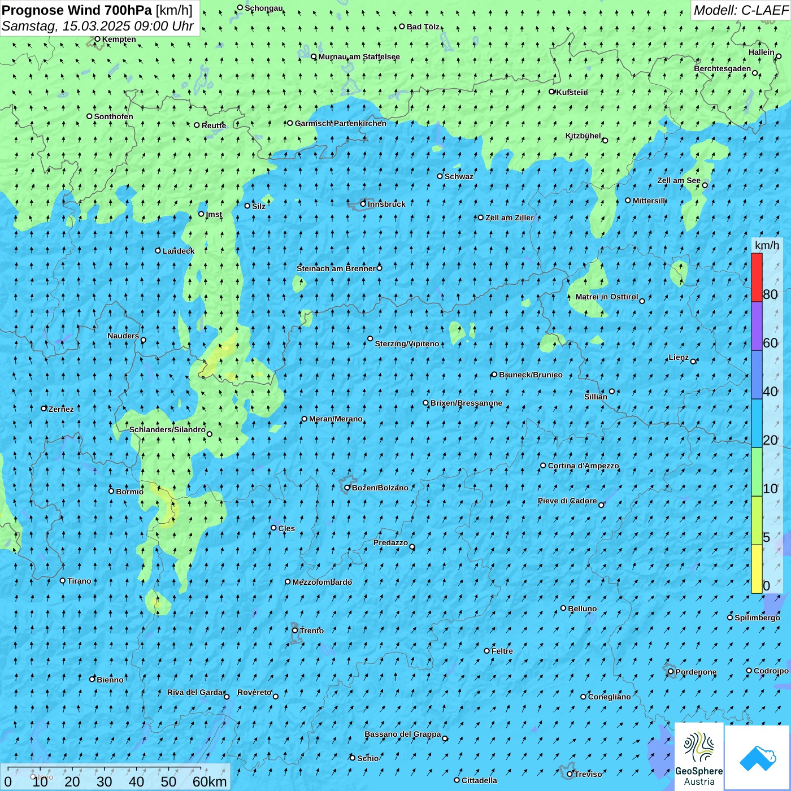791x791 pixels.
Task: Click the Hallein station marker
Action: (x=779, y=56)
